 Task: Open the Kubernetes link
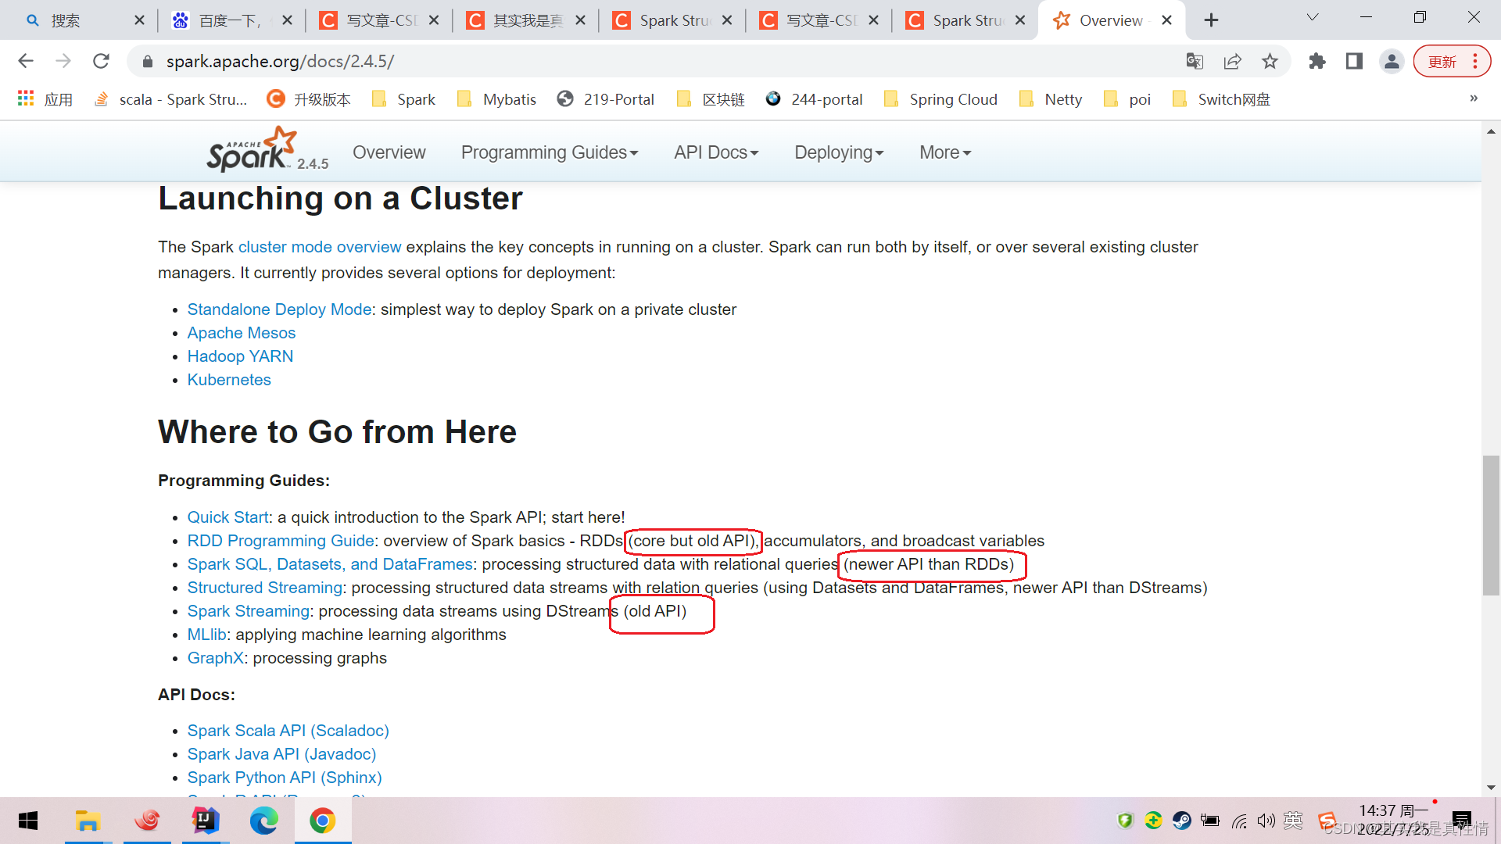[x=229, y=380]
